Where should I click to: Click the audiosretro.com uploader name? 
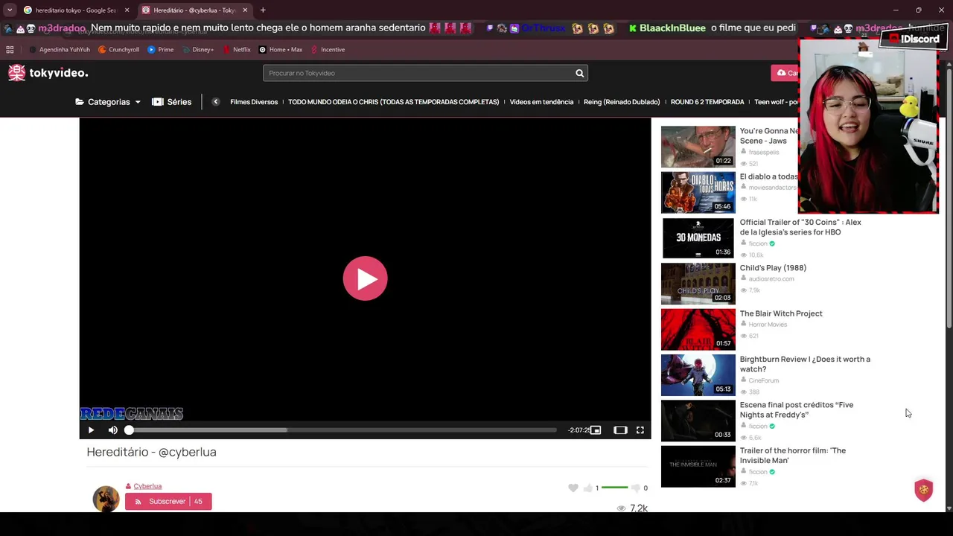click(771, 279)
